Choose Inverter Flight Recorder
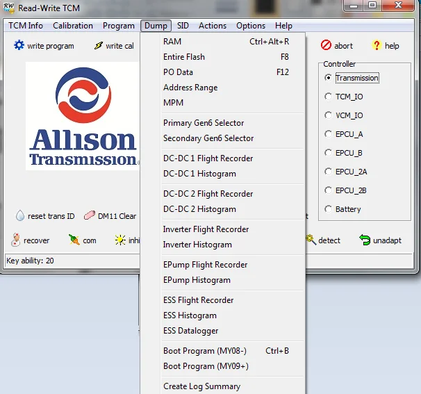Viewport: 421px width, 394px height. tap(223, 229)
